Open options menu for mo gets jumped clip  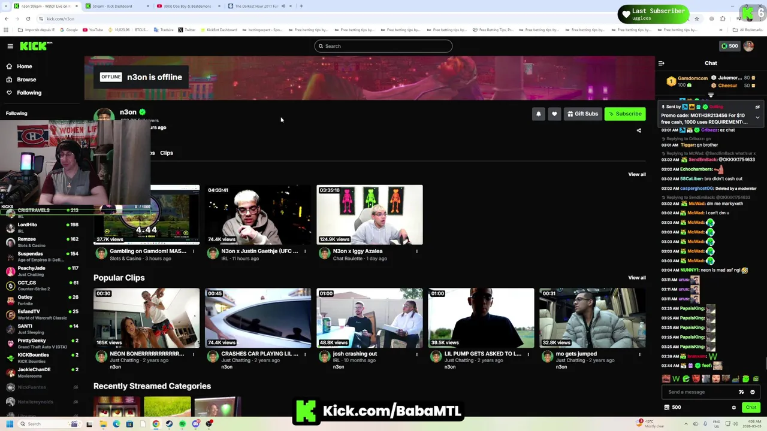pyautogui.click(x=639, y=354)
